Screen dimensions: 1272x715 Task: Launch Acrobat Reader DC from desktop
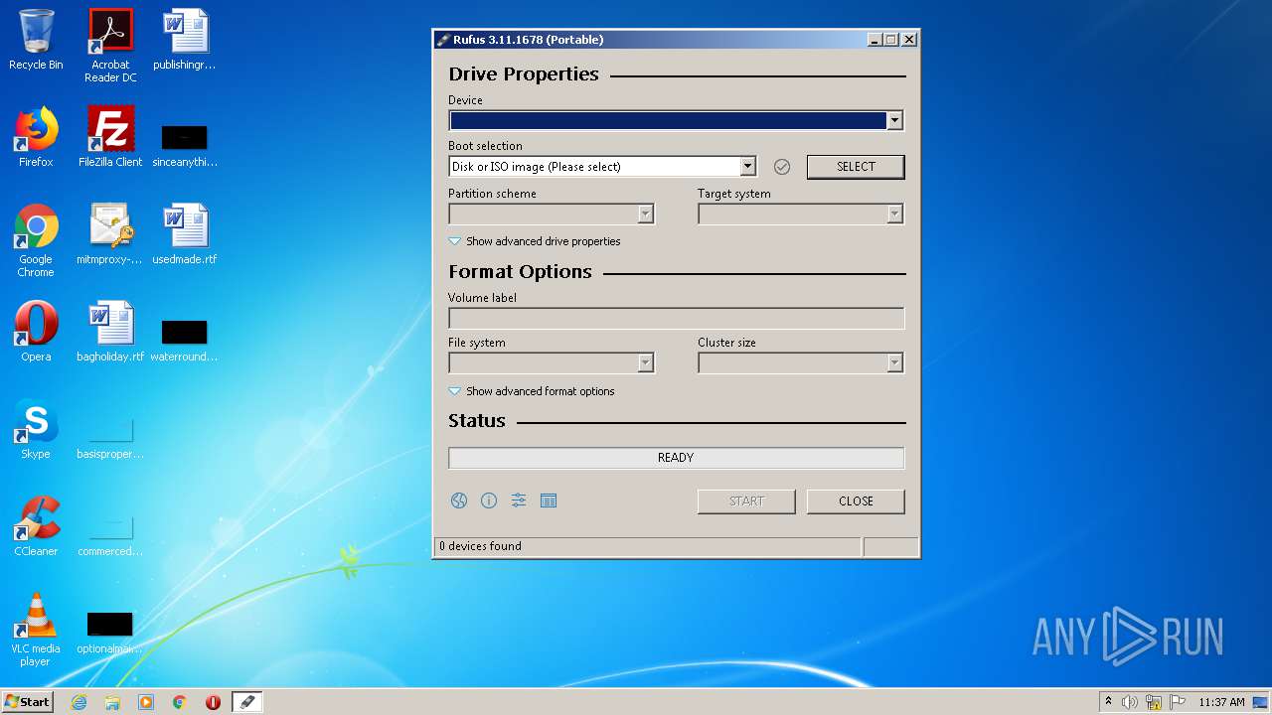pos(110,45)
